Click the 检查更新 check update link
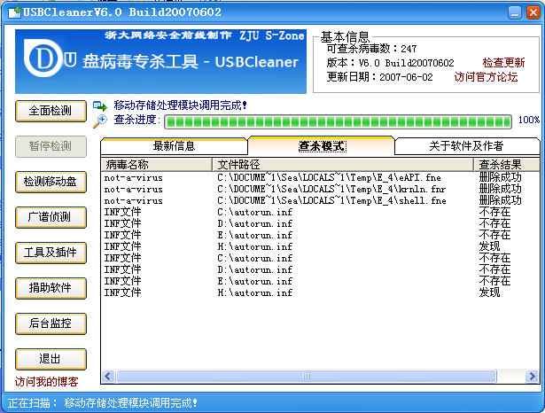The image size is (545, 413). click(x=503, y=63)
